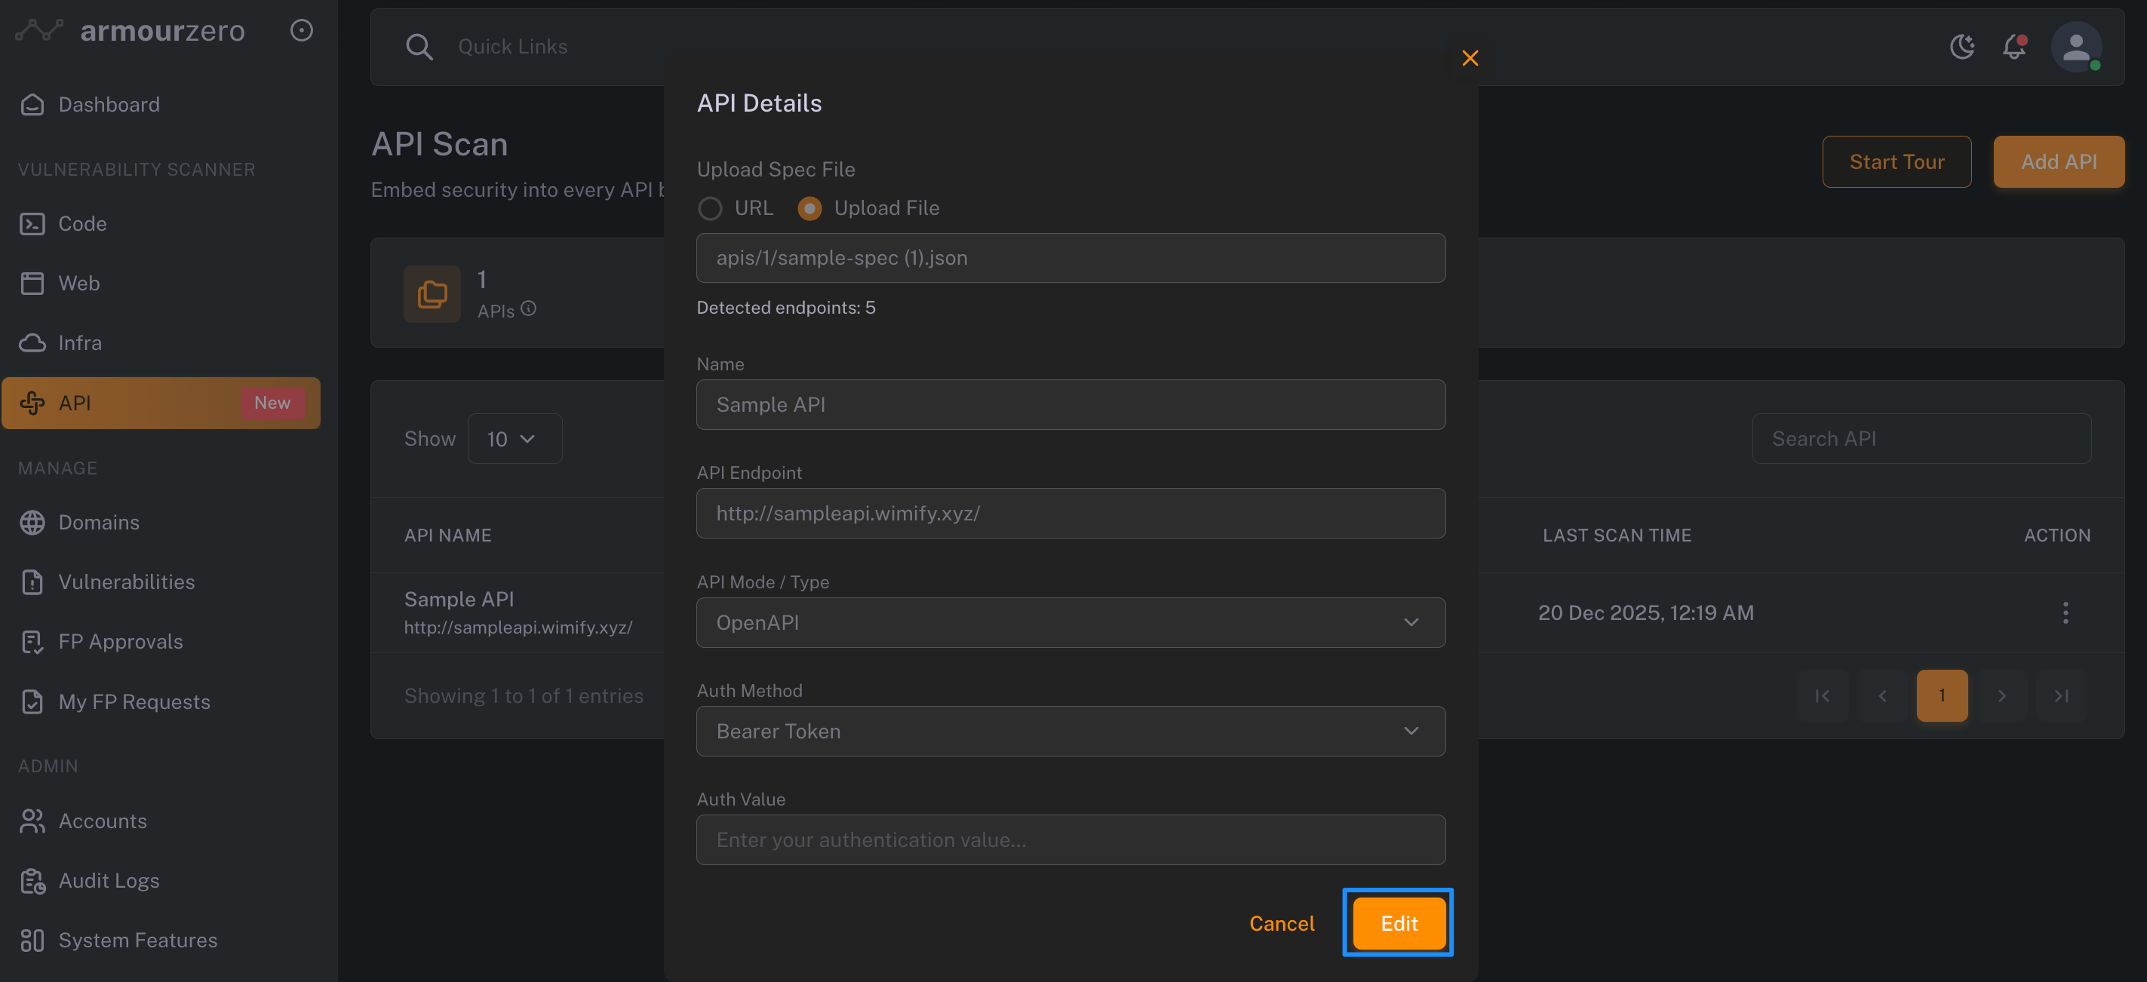Open the user profile avatar
Screen dimensions: 2147x982
click(2075, 47)
